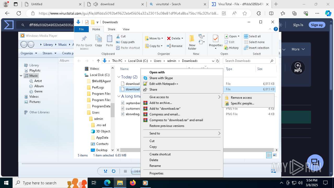Click Select all in the ribbon
334x188 pixels.
[x=252, y=36]
